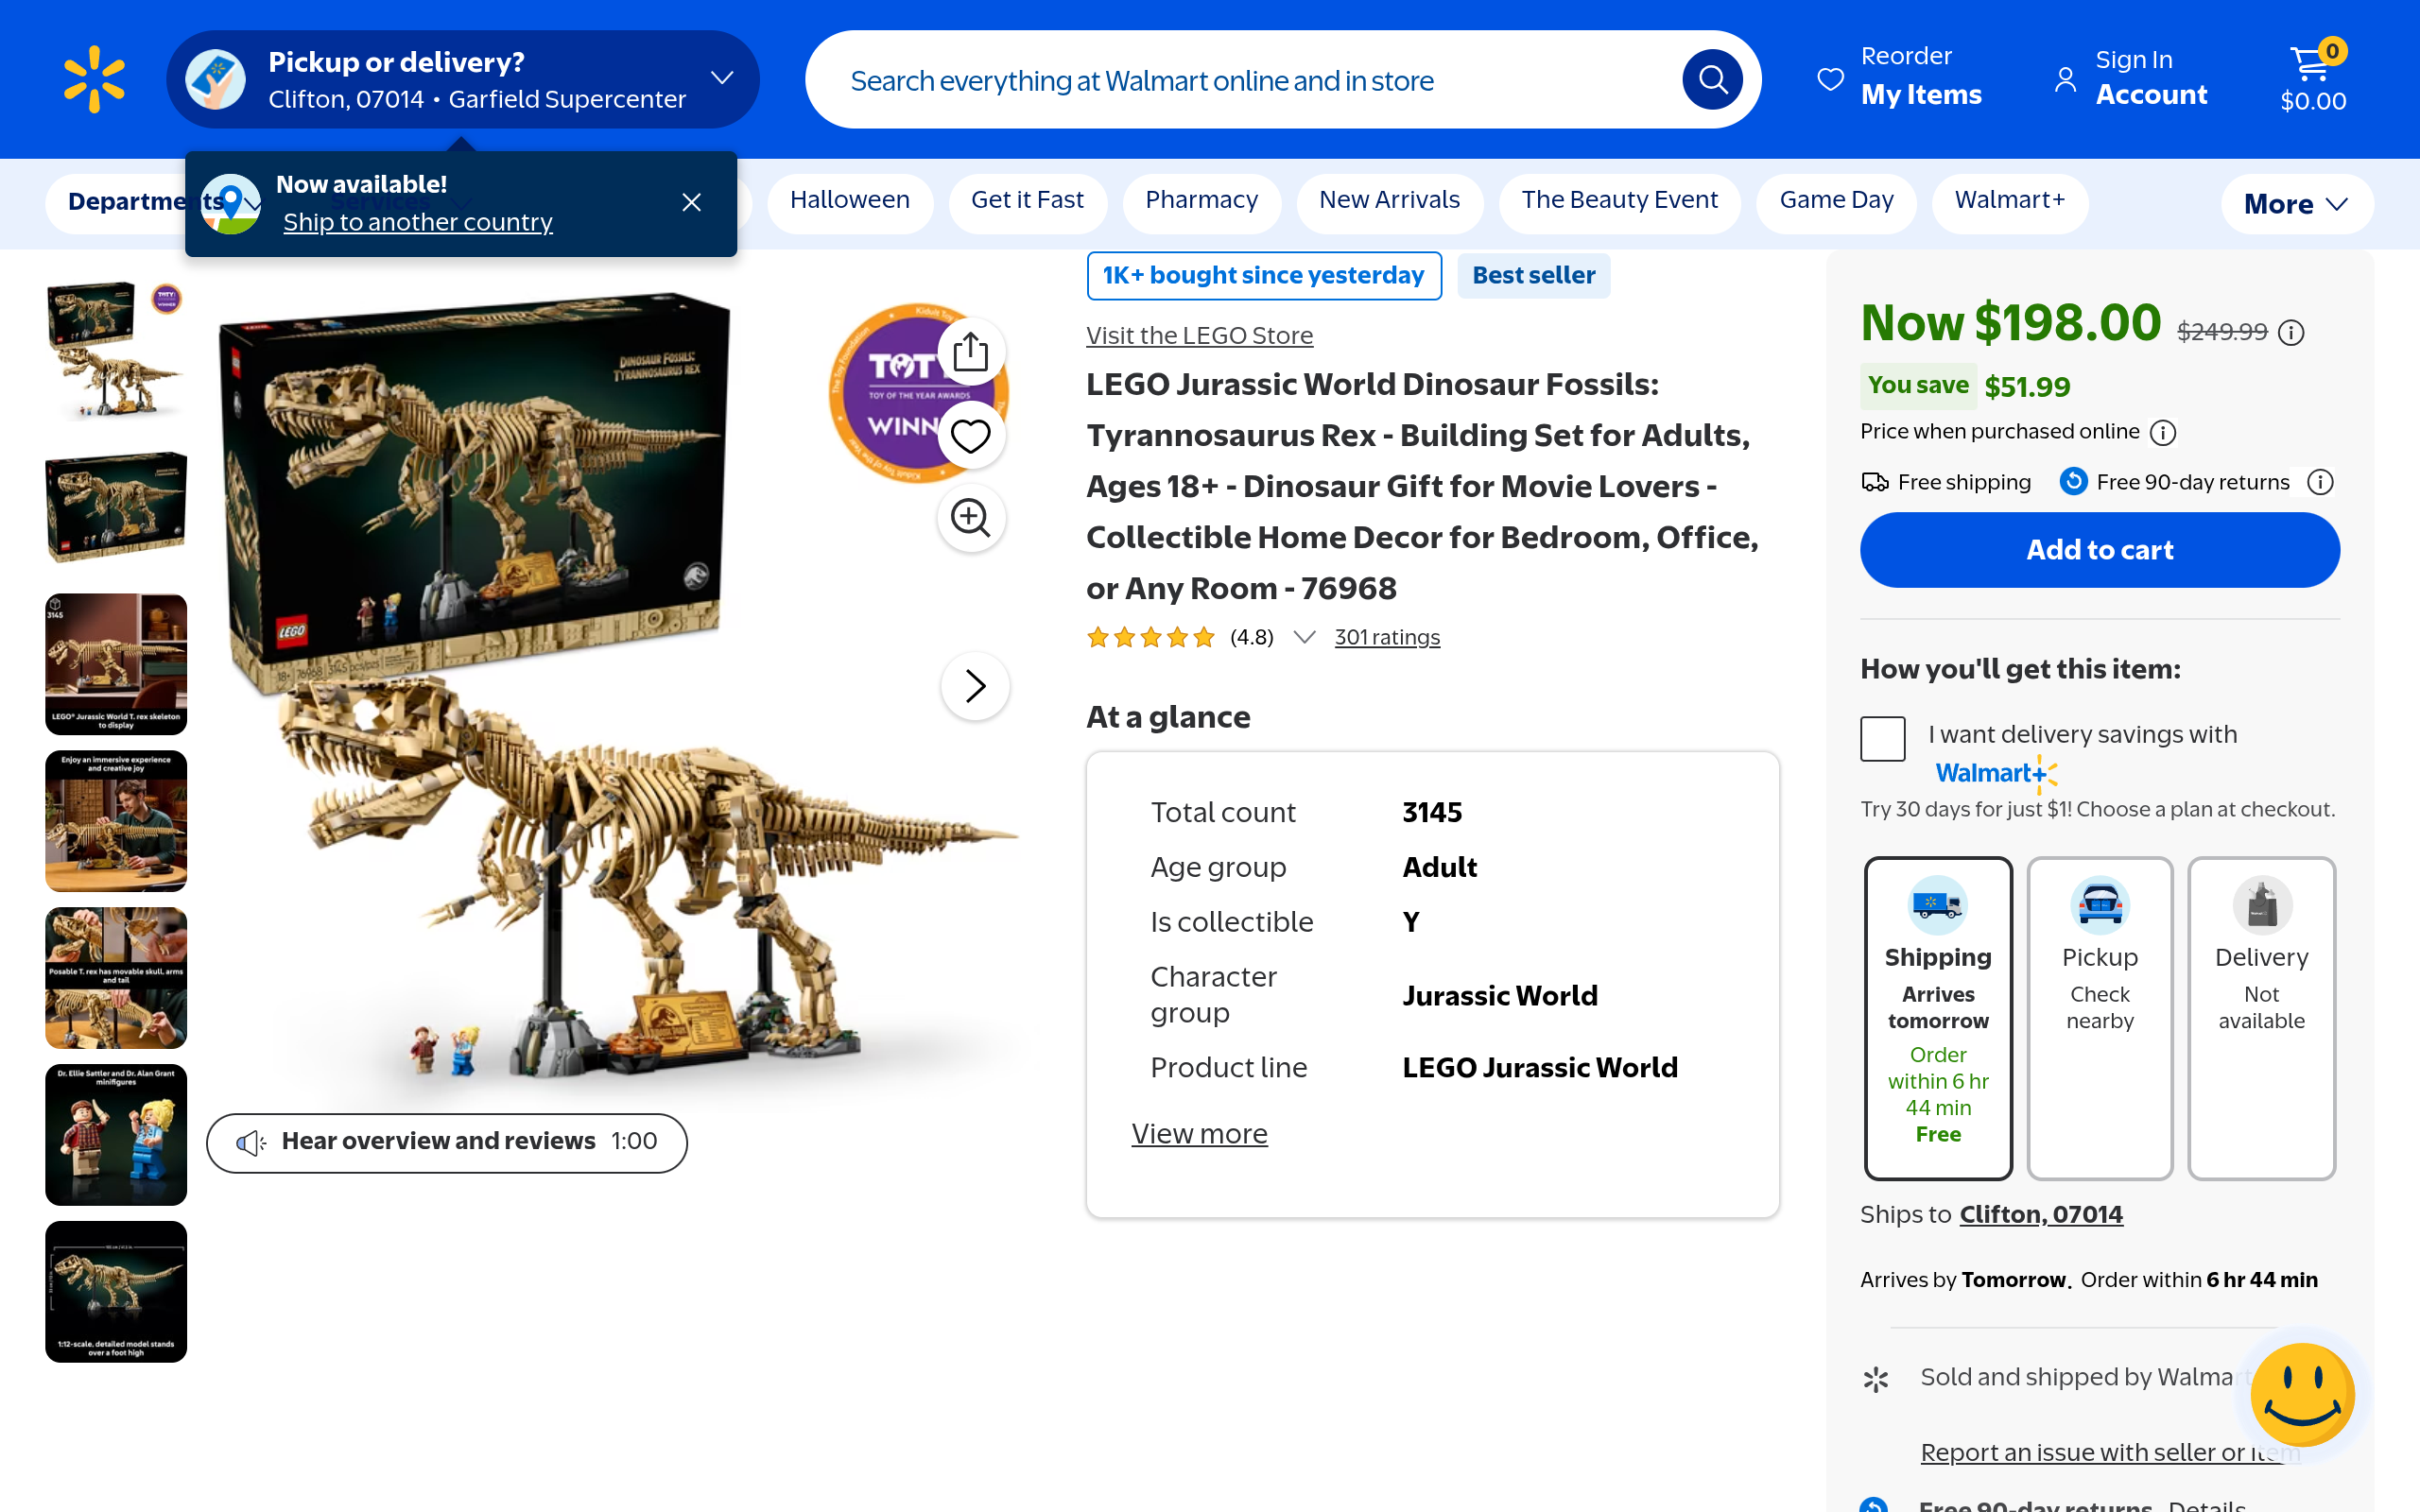Click the Best seller badge
This screenshot has width=2420, height=1512.
[1534, 275]
